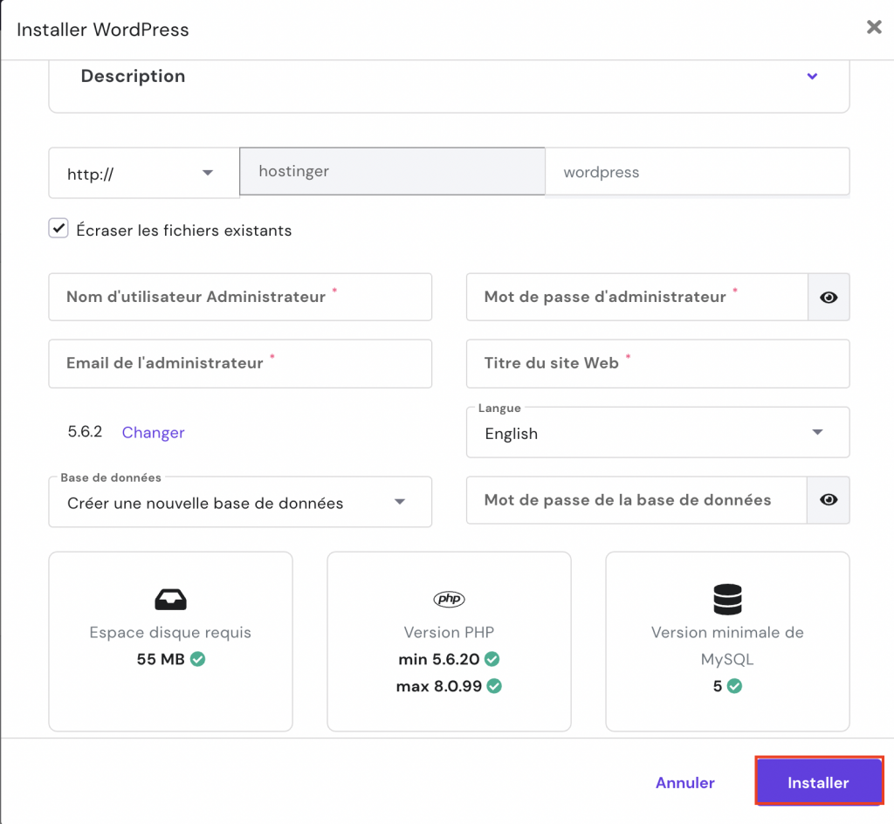Screen dimensions: 894x824
Task: Close the Installer WordPress dialog
Action: pos(874,27)
